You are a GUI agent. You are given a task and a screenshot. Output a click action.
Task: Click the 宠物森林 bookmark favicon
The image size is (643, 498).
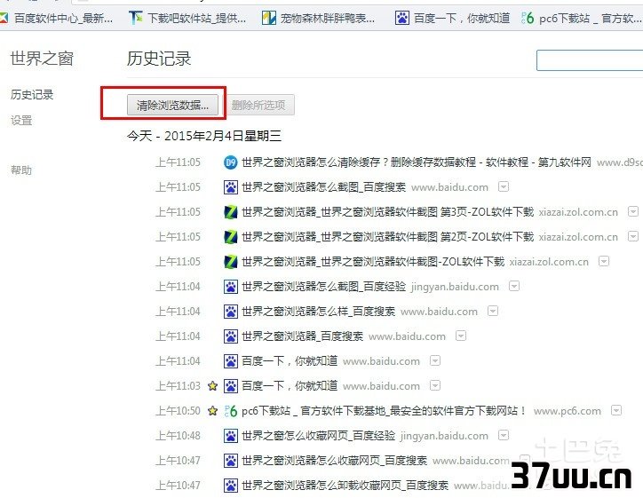coord(269,18)
